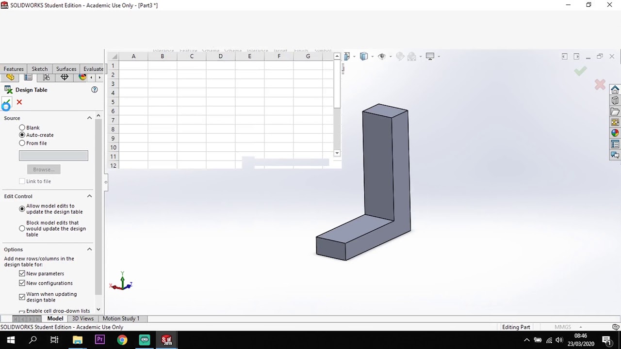This screenshot has width=621, height=349.
Task: Open Apply Scene dropdown arrow
Action: point(420,57)
